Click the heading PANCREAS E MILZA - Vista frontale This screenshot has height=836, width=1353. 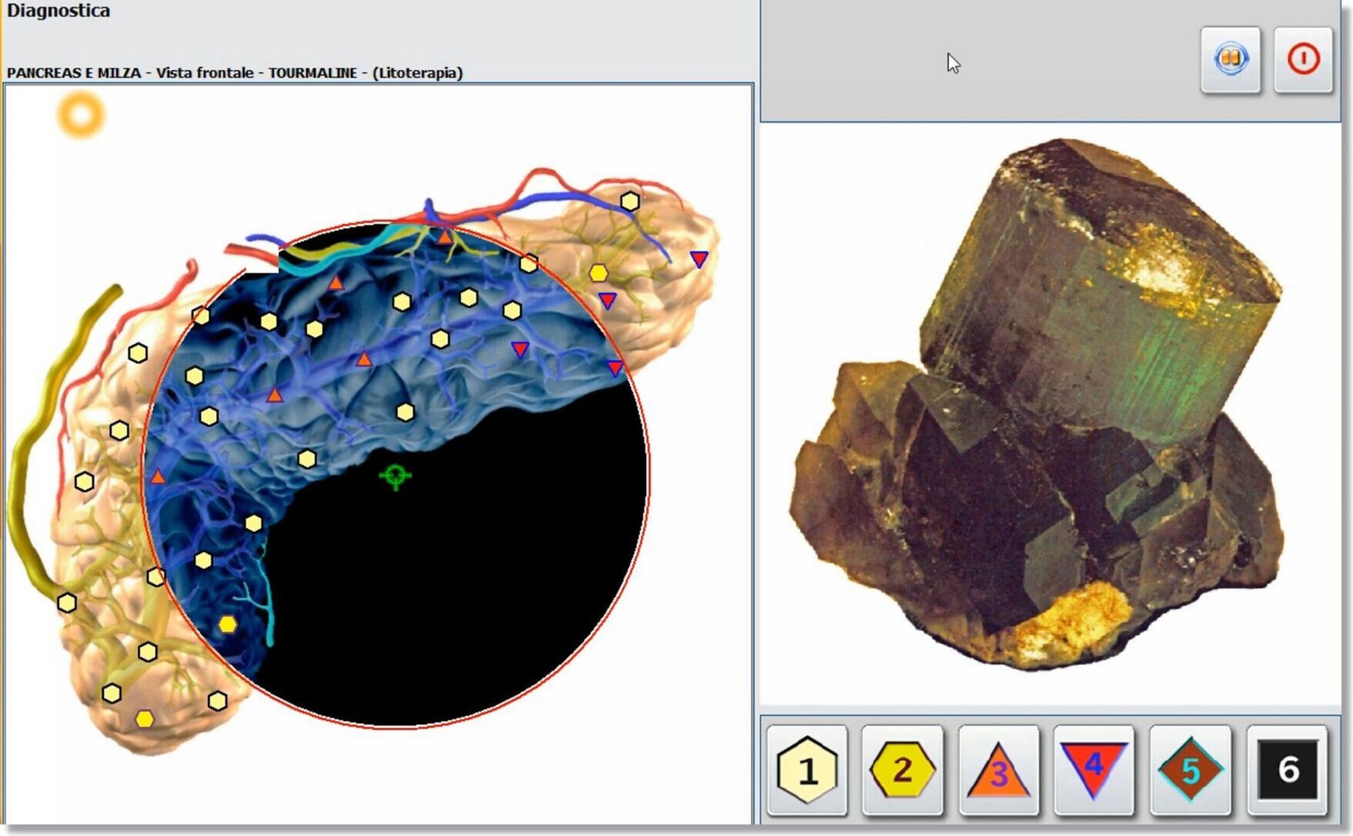129,73
